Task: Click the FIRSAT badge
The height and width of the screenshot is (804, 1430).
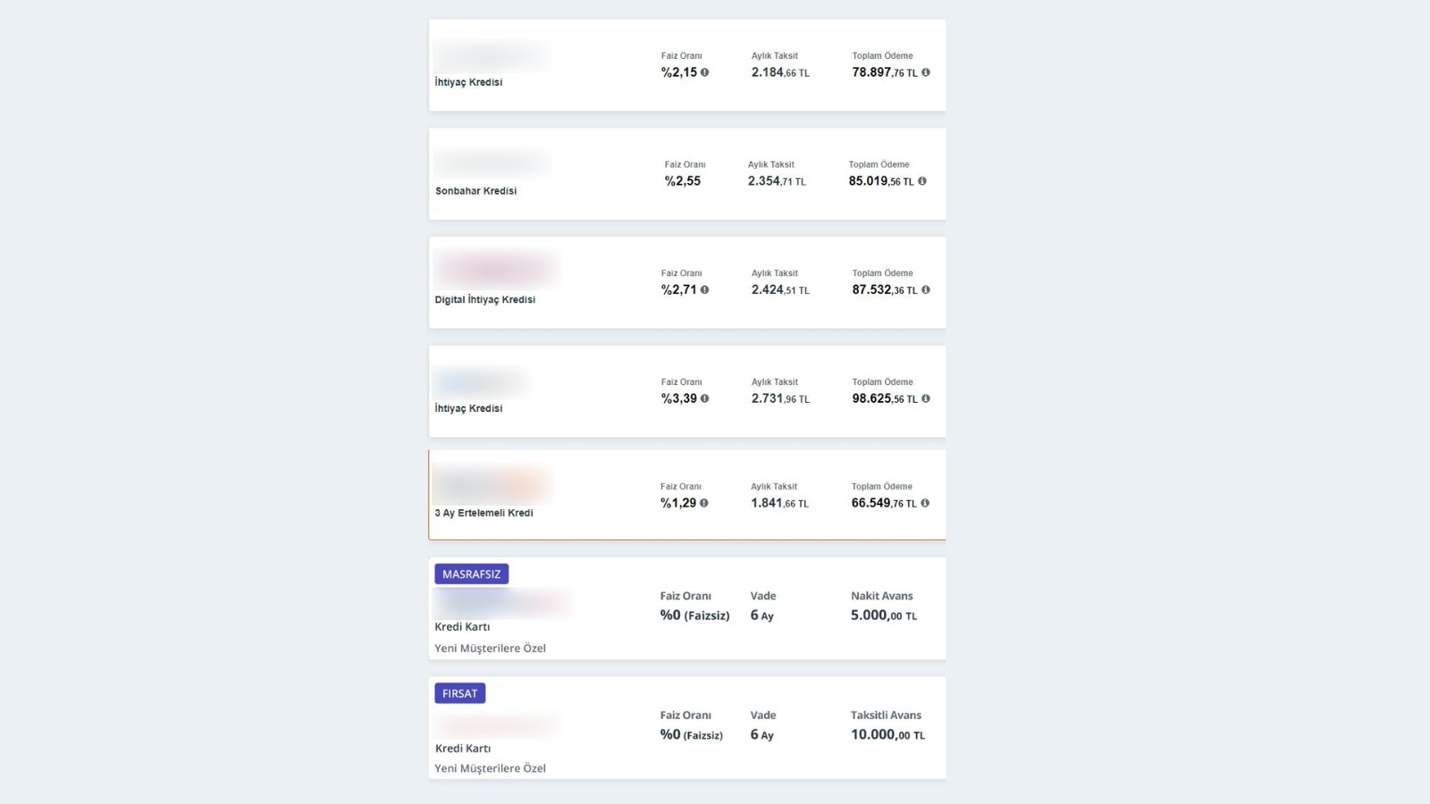Action: click(x=459, y=693)
